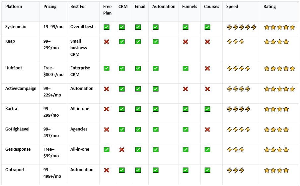Click the GoHighLevel platform name

pos(17,129)
